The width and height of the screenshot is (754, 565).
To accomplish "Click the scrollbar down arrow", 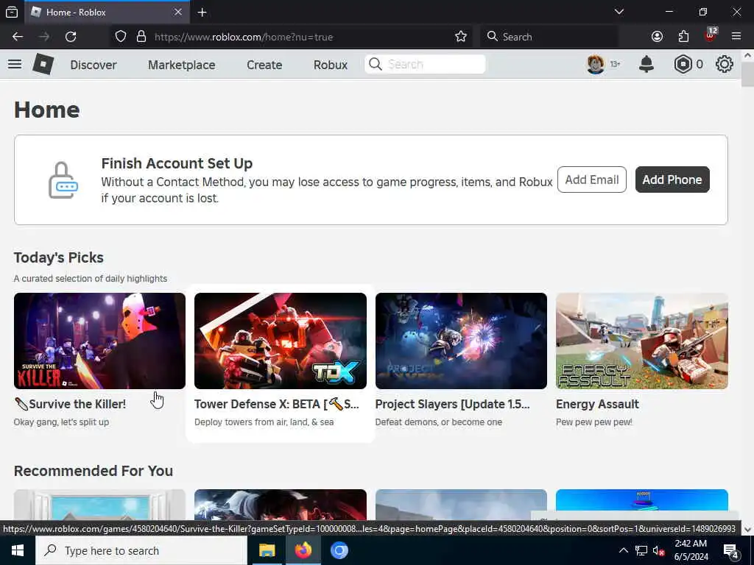I will tap(747, 530).
